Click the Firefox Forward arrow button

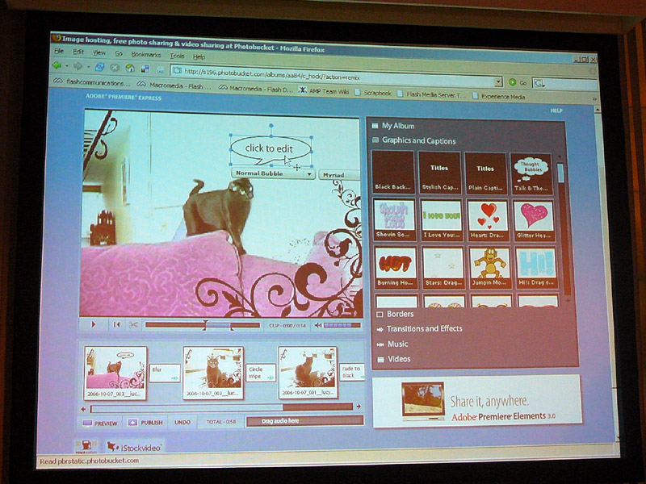pyautogui.click(x=77, y=66)
